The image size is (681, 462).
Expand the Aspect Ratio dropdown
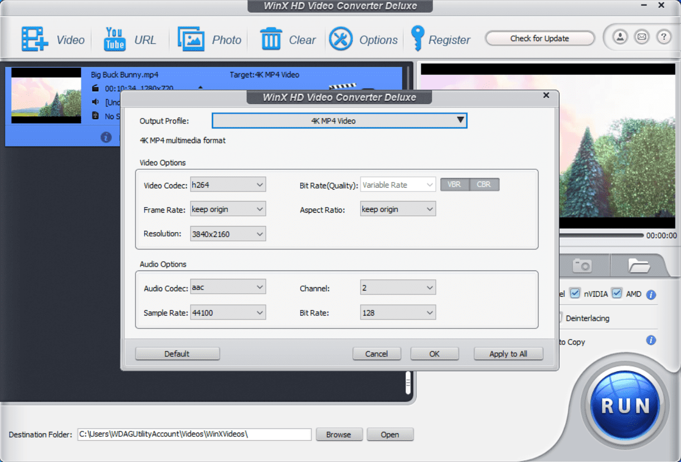click(x=398, y=209)
